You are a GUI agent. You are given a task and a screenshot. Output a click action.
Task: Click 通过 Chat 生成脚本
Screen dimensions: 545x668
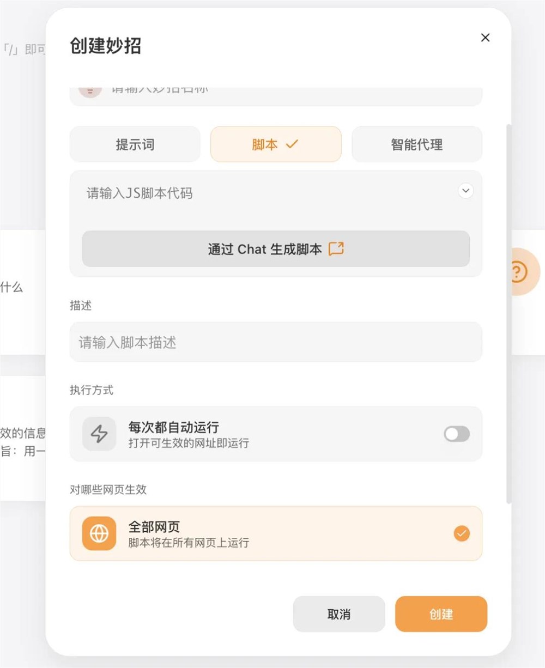coord(275,248)
